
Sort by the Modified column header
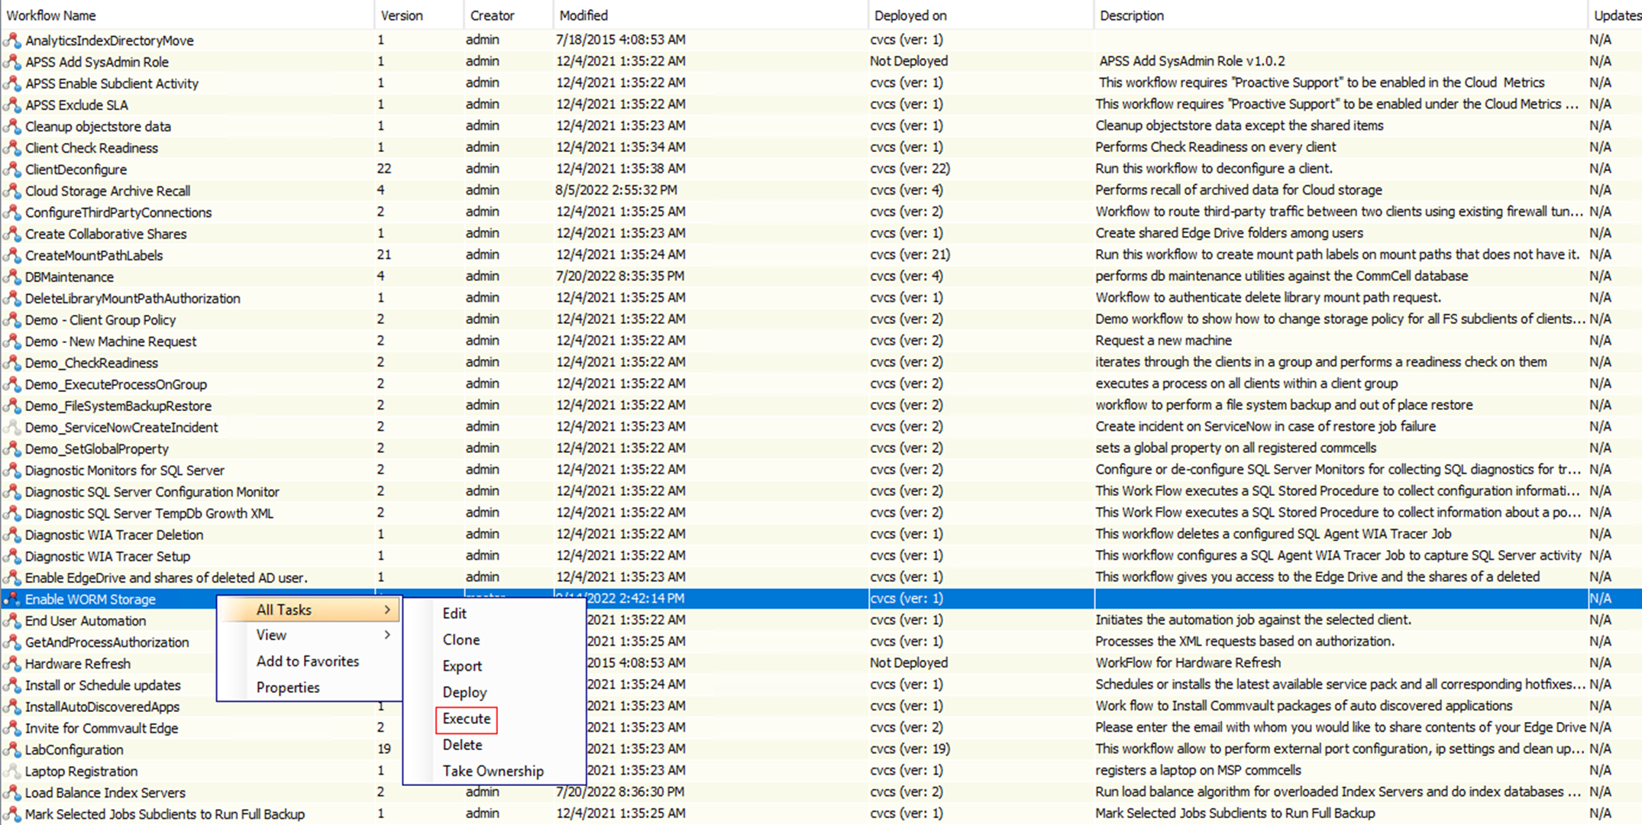(583, 15)
